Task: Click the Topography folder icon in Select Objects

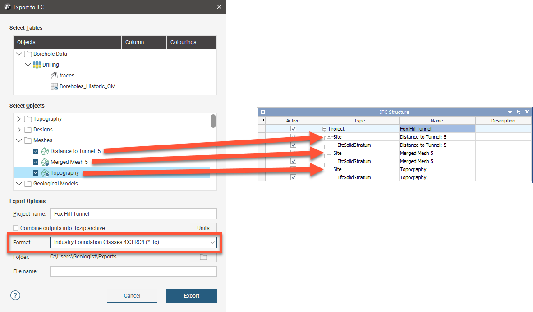Action: [x=28, y=119]
